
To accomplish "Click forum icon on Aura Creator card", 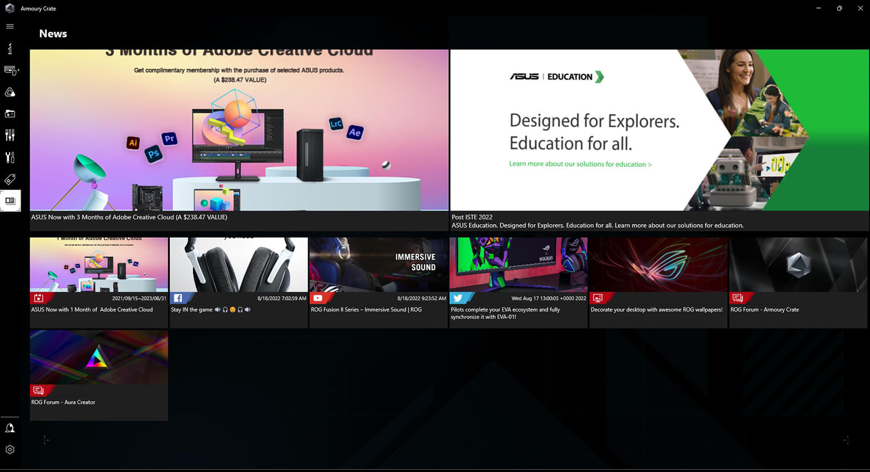I will pos(38,390).
